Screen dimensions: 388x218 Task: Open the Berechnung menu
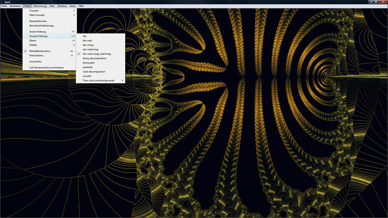(40, 6)
